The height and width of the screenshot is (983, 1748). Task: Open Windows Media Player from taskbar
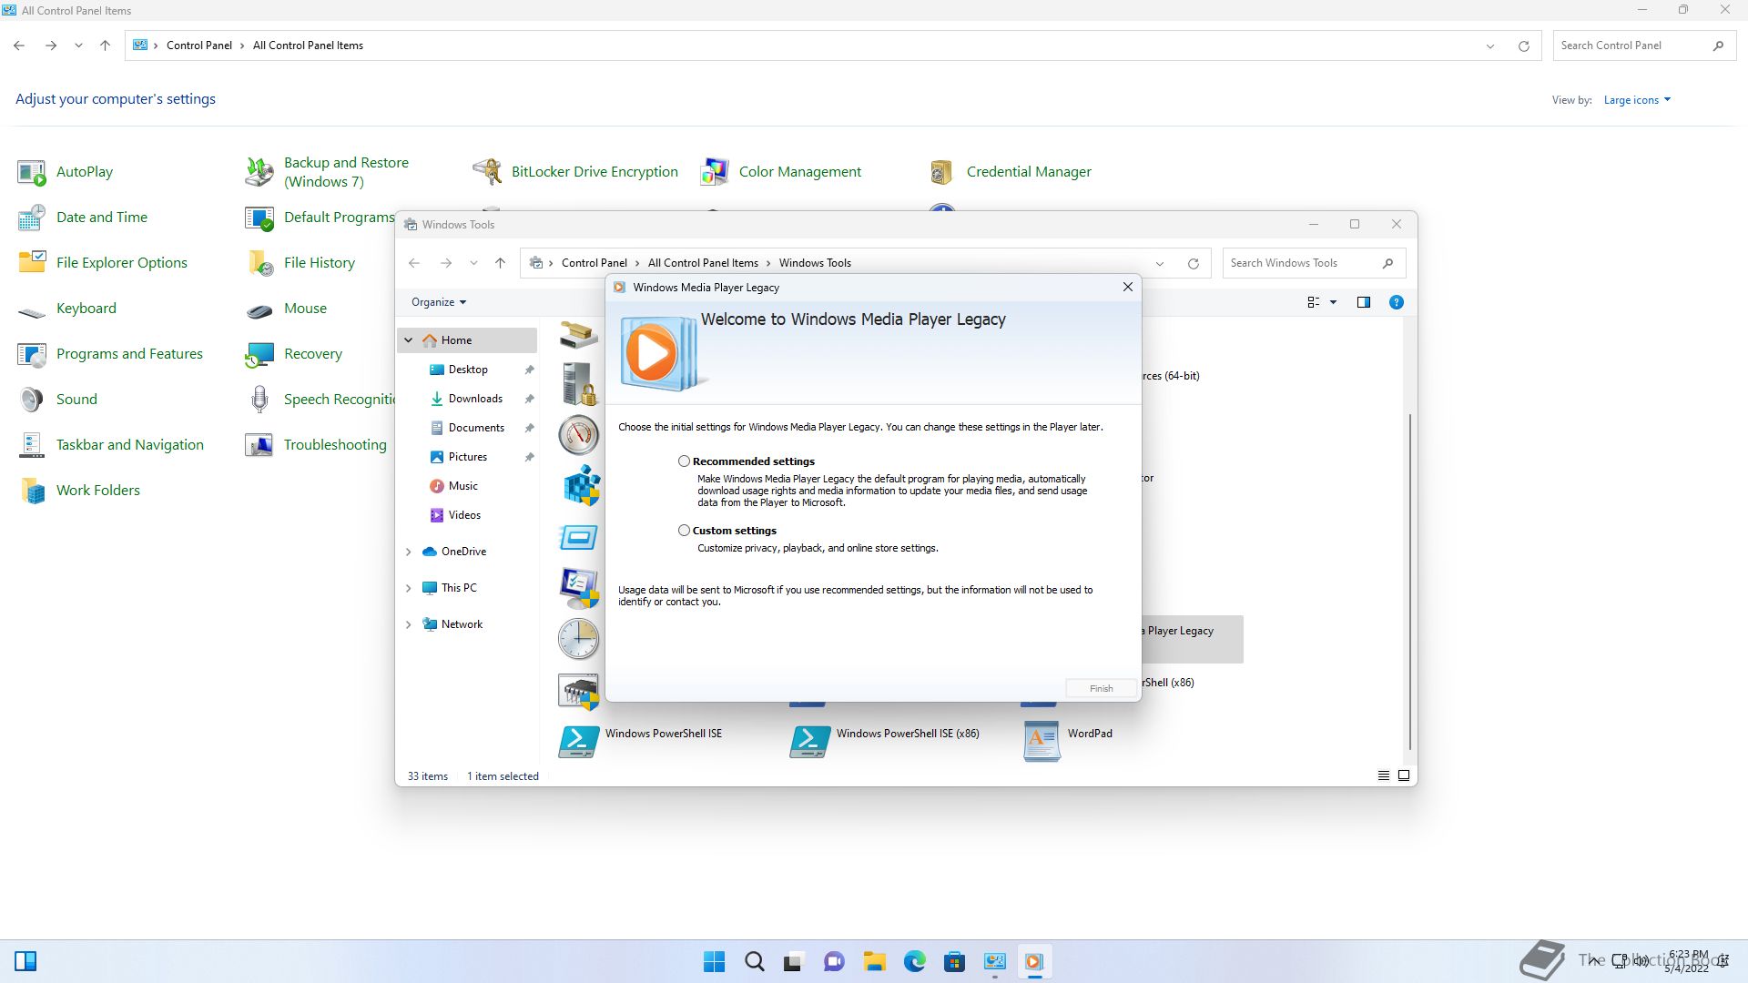point(1033,961)
